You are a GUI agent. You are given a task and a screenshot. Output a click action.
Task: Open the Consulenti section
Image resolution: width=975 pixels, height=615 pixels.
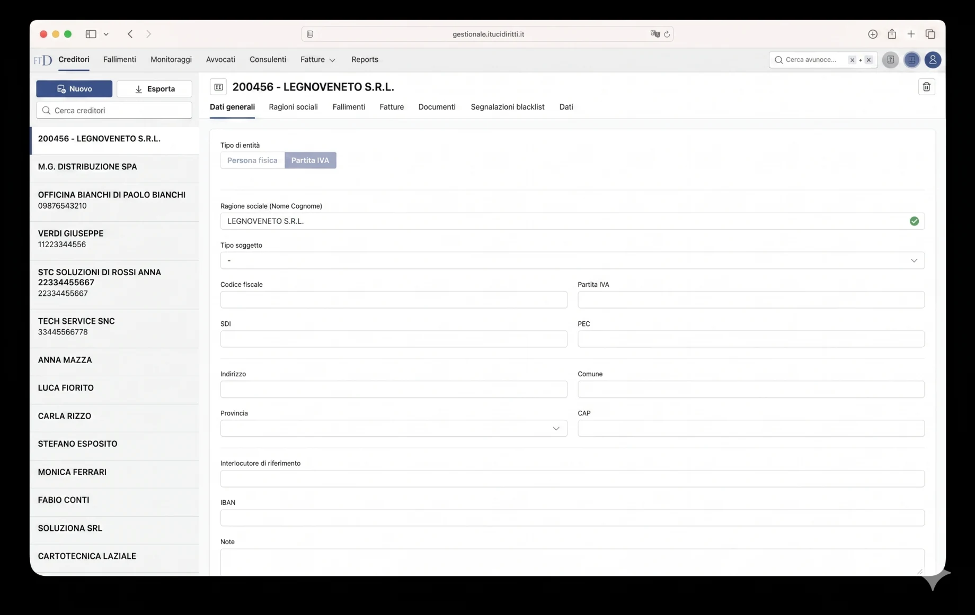(x=268, y=59)
